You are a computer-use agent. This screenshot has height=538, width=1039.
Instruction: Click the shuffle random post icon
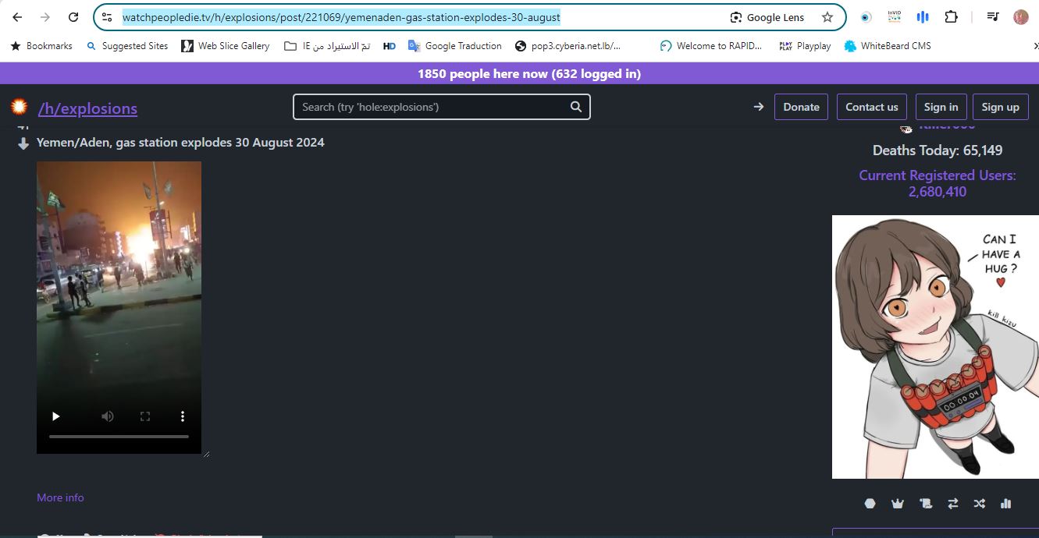[x=979, y=504]
